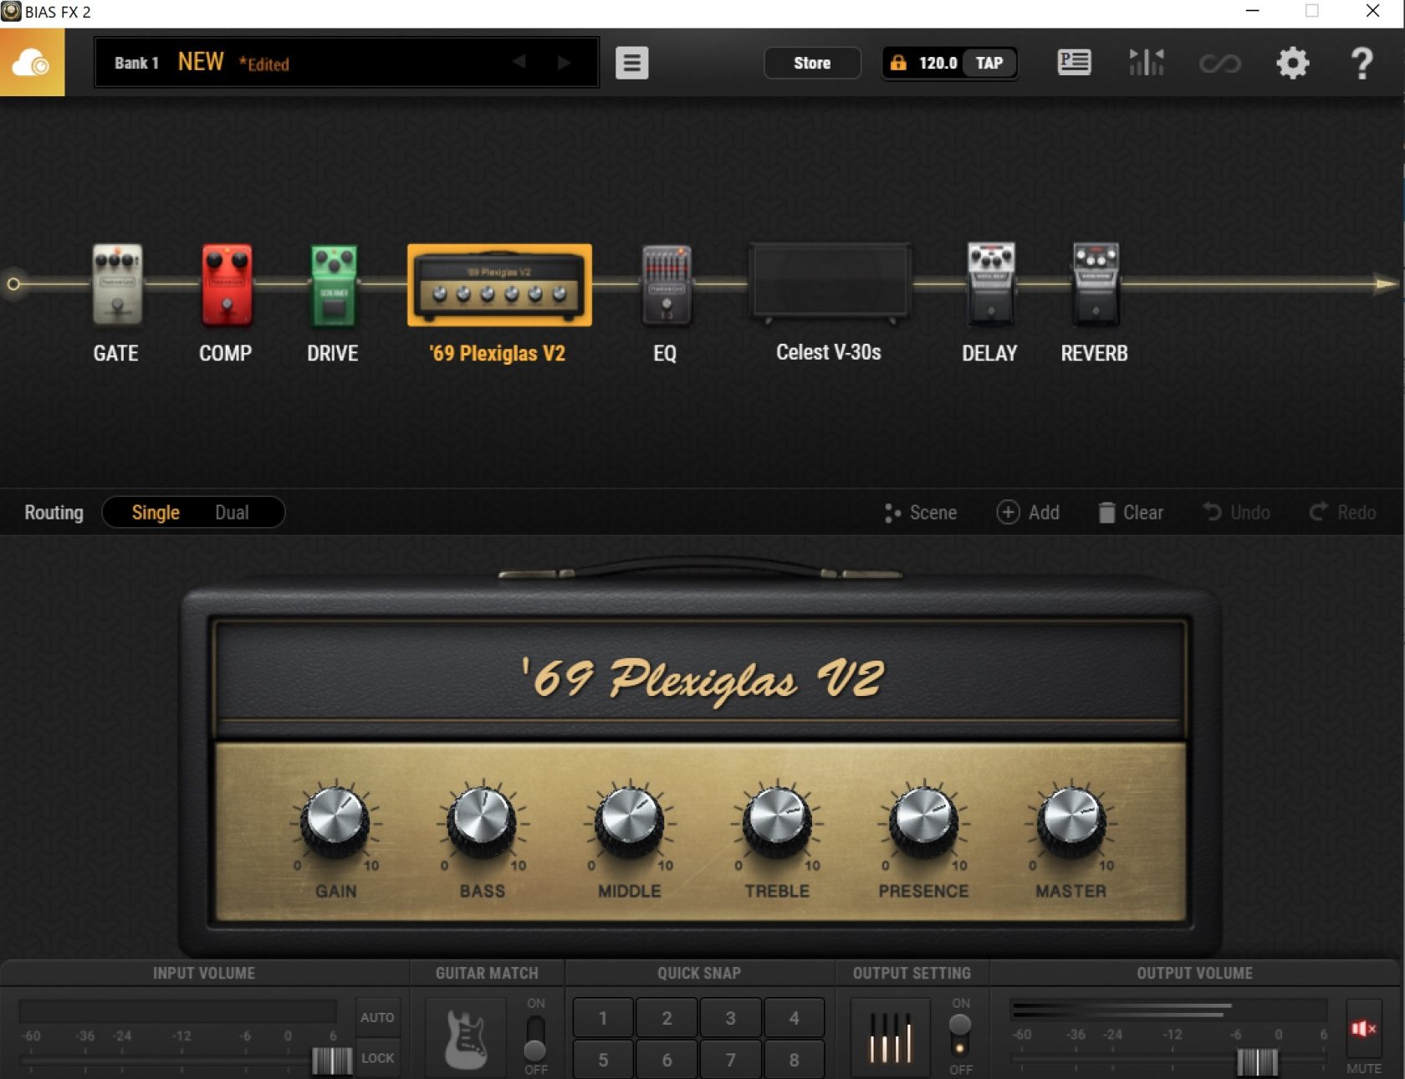
Task: Mute output with MUTE speaker icon
Action: pyautogui.click(x=1363, y=1028)
